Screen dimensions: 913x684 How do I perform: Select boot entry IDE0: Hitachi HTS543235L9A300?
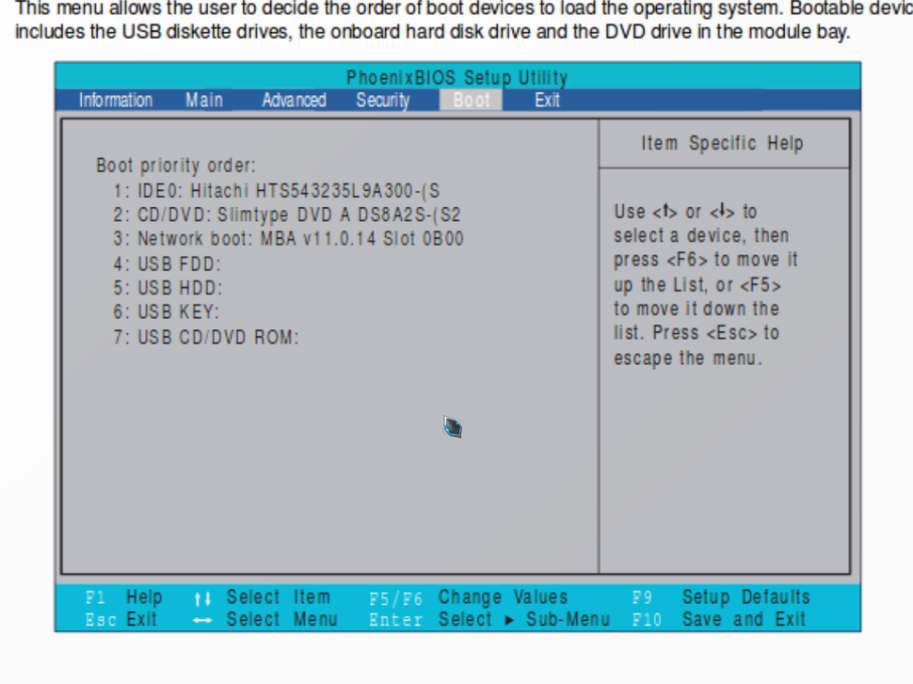(x=277, y=191)
